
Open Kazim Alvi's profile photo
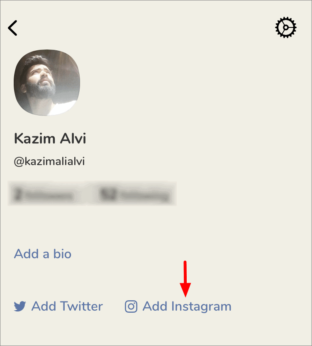click(x=47, y=82)
